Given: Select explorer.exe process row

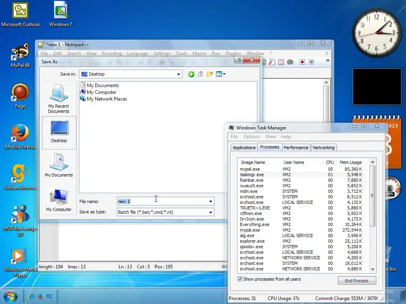Looking at the screenshot, I should pyautogui.click(x=301, y=241).
